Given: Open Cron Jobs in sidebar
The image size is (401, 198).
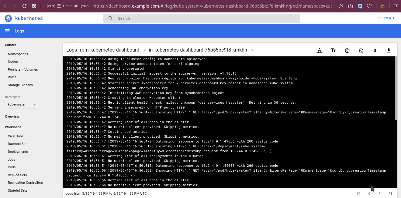Looking at the screenshot, I should pyautogui.click(x=16, y=136).
